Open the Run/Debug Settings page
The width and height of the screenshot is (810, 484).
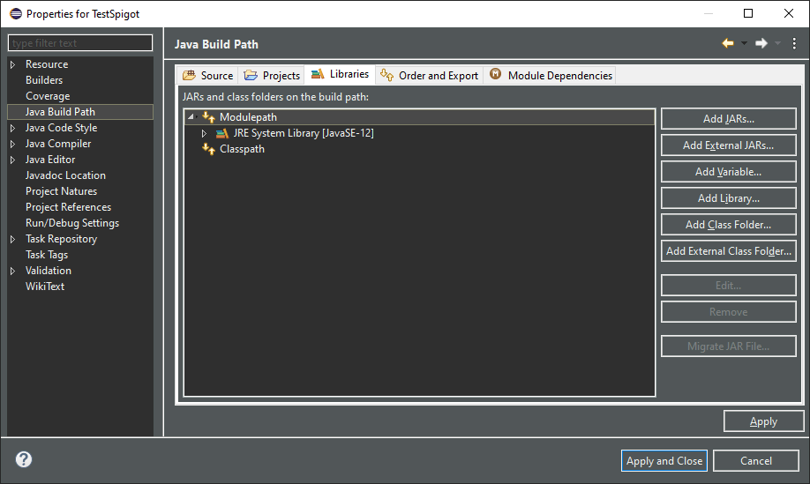72,223
